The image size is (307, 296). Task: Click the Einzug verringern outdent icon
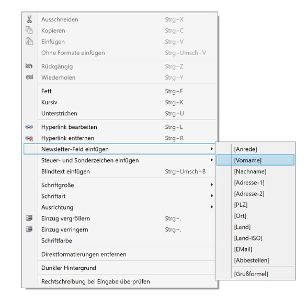click(x=29, y=229)
